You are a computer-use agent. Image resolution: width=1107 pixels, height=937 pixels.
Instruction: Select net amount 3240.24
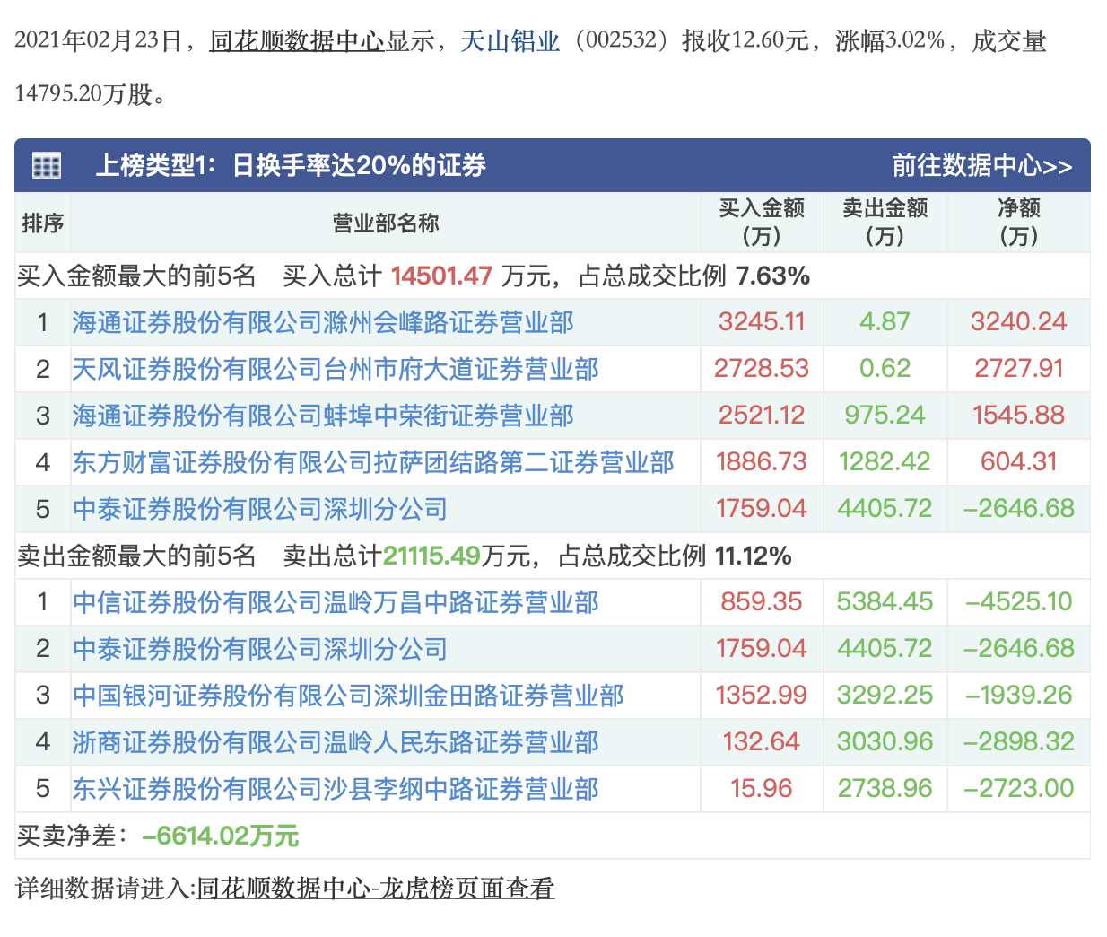(x=1019, y=322)
